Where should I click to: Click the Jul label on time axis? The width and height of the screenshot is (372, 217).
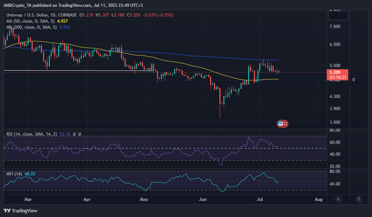(260, 199)
